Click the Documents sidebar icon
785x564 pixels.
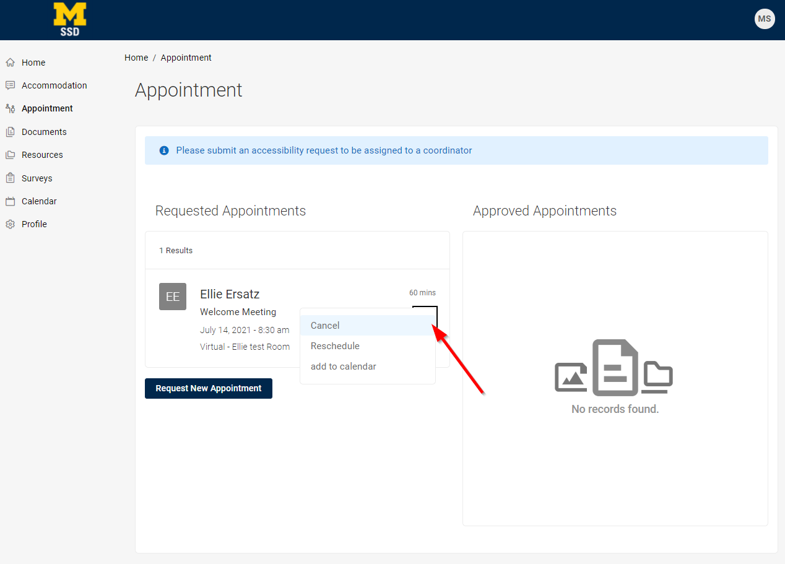[10, 132]
